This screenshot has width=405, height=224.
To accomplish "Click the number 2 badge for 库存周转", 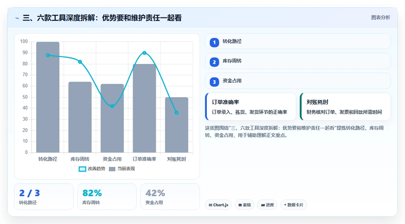I will pos(214,62).
